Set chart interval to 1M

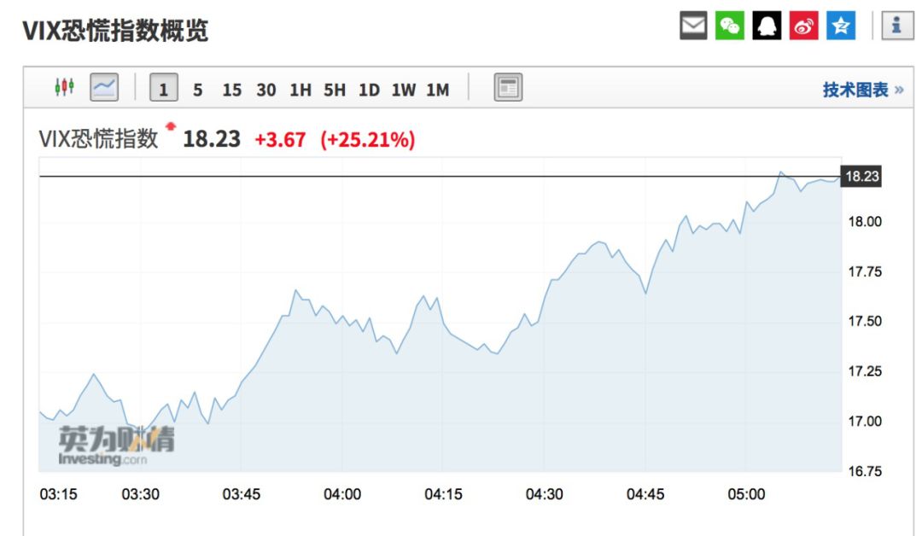(437, 90)
